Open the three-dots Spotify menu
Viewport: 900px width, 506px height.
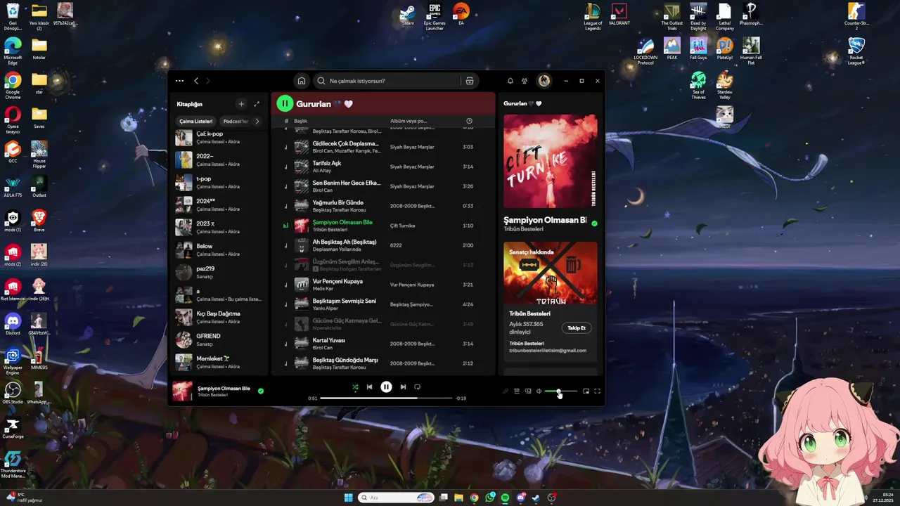tap(180, 81)
